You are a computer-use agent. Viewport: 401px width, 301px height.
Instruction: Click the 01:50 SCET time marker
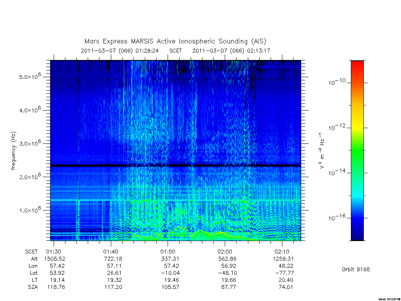tap(168, 252)
